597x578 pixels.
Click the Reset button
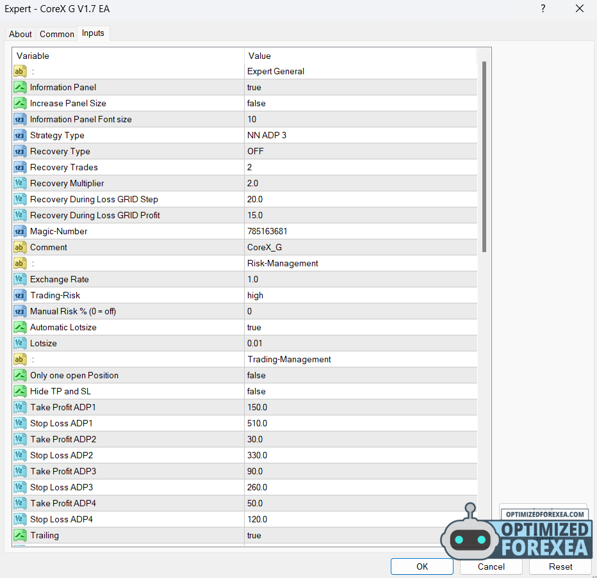click(x=560, y=566)
